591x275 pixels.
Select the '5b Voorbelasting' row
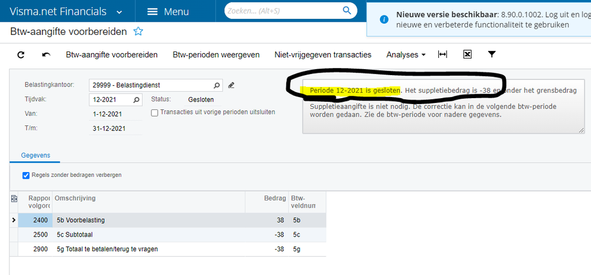tap(168, 221)
